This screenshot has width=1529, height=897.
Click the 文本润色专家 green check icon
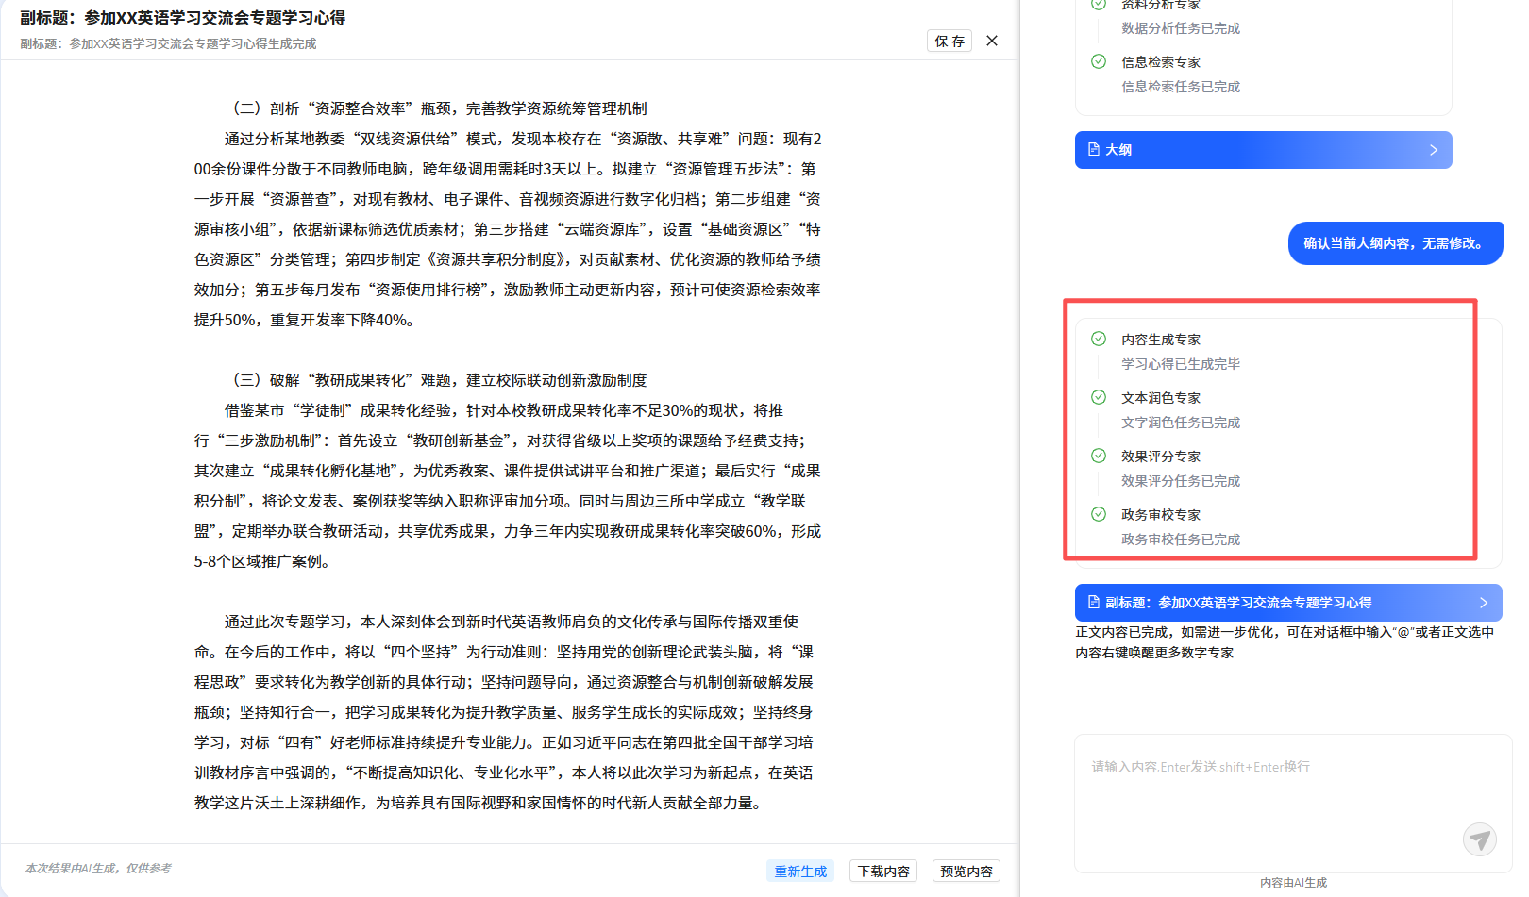tap(1099, 397)
